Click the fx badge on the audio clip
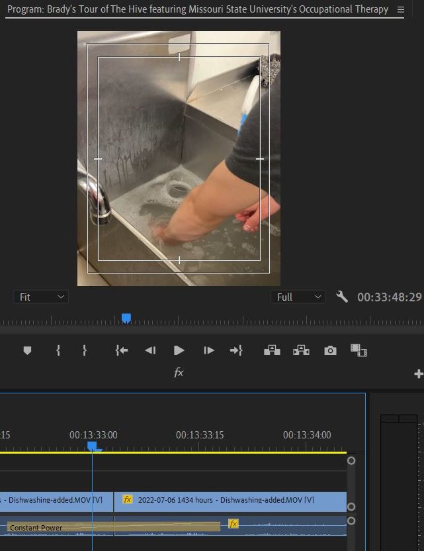Viewport: 424px width, 551px height. click(233, 524)
